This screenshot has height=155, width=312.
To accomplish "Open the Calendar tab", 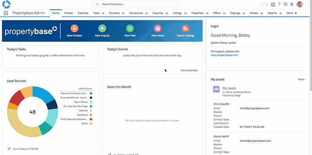I will coord(83,13).
